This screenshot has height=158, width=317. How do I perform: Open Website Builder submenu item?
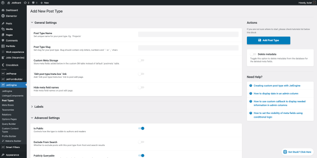click(11, 141)
